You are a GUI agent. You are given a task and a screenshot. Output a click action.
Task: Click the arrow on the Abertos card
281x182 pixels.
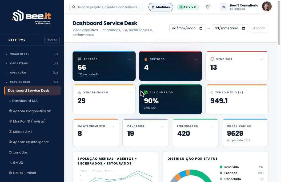point(129,59)
